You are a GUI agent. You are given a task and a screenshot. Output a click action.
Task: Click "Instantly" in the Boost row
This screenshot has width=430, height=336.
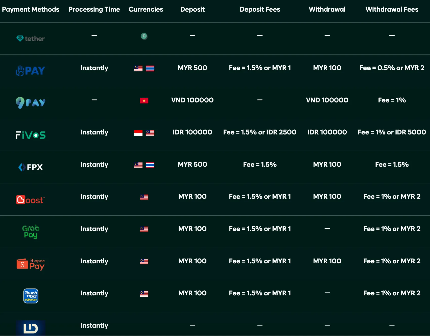coord(94,197)
